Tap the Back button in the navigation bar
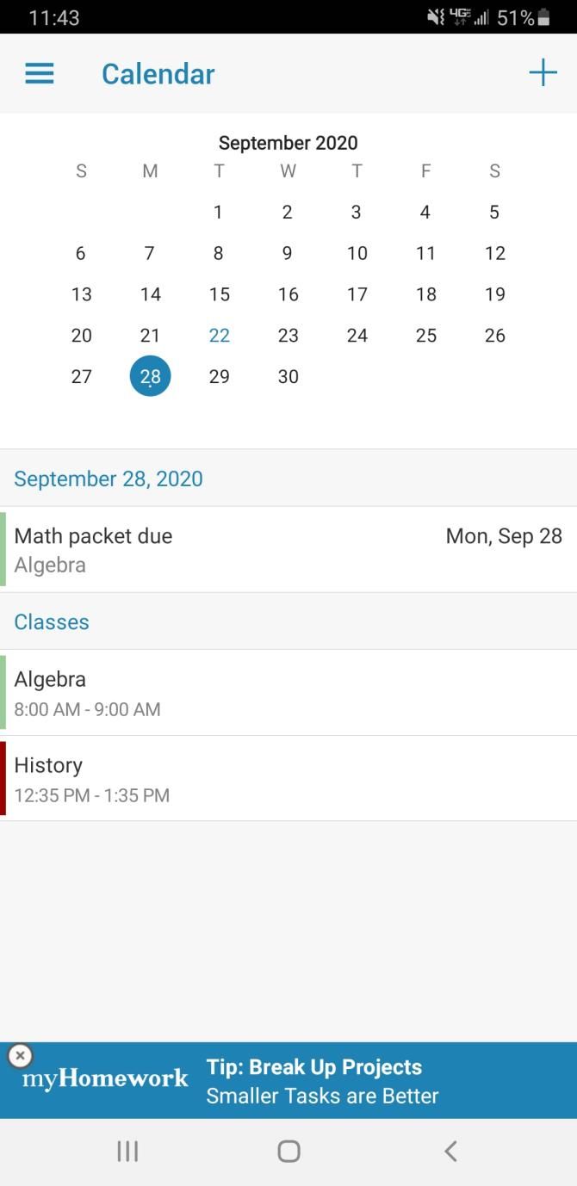This screenshot has height=1186, width=577. click(x=450, y=1150)
